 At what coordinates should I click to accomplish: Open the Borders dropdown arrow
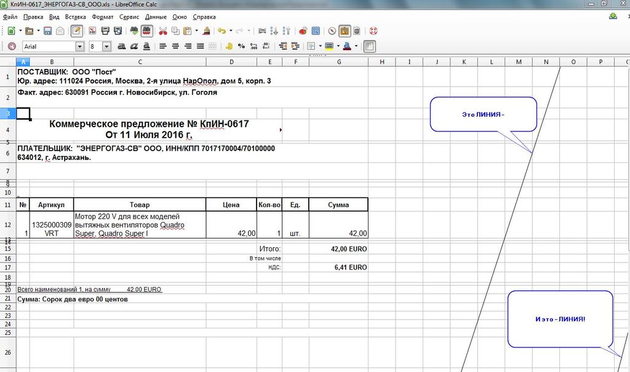(x=320, y=46)
